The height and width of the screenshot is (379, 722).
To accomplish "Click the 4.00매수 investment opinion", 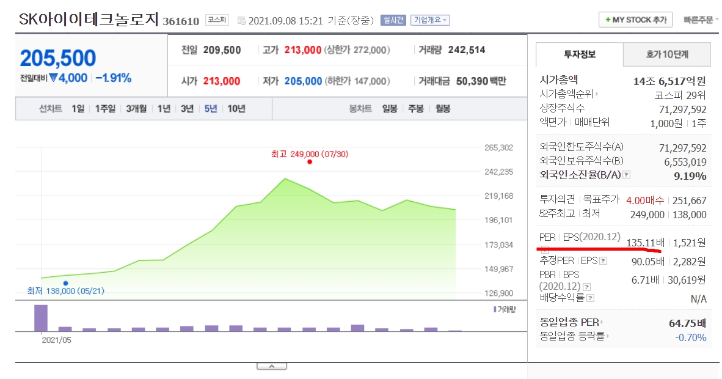I will pos(645,201).
